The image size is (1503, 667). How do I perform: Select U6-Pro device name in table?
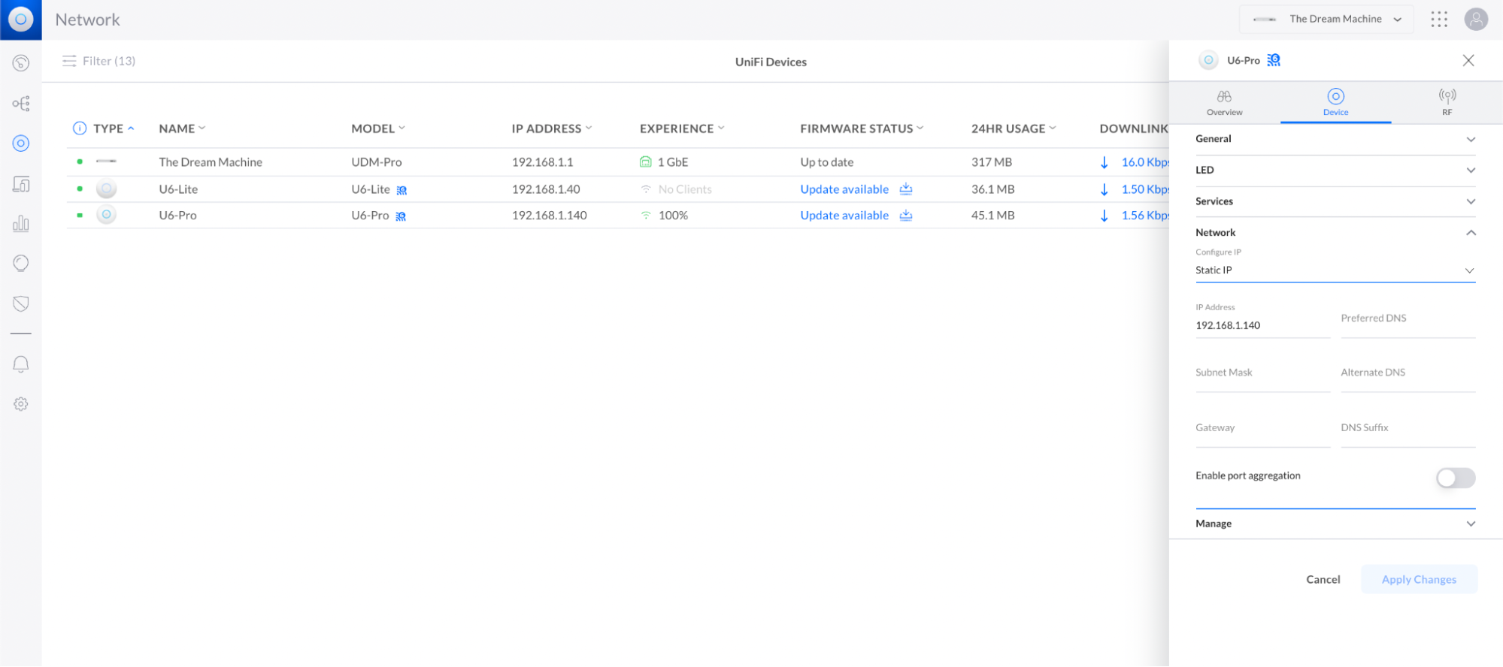[177, 216]
